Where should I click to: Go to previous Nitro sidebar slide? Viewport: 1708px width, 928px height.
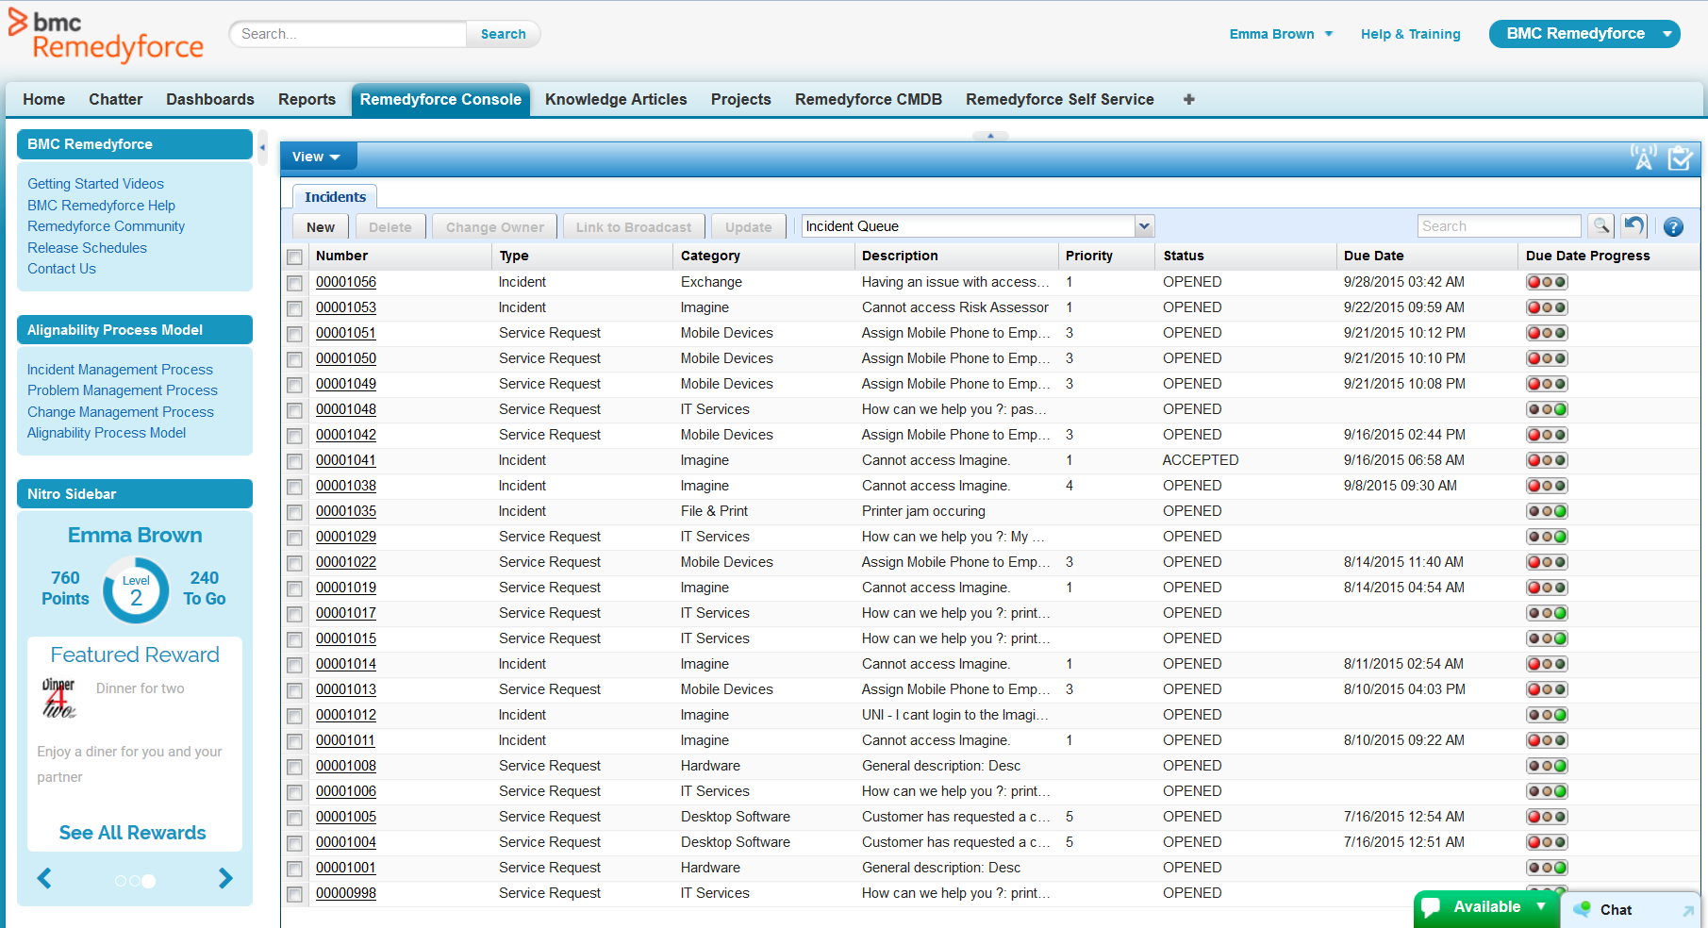coord(44,879)
